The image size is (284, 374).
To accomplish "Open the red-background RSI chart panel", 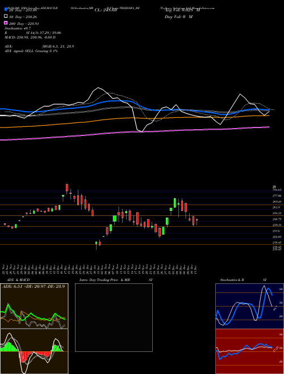I will pyautogui.click(x=249, y=351).
